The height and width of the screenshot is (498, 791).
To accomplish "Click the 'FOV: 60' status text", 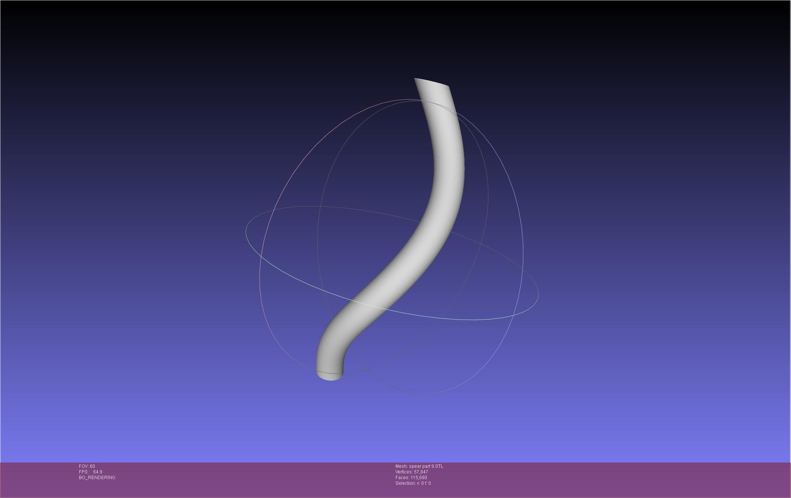I will (87, 466).
